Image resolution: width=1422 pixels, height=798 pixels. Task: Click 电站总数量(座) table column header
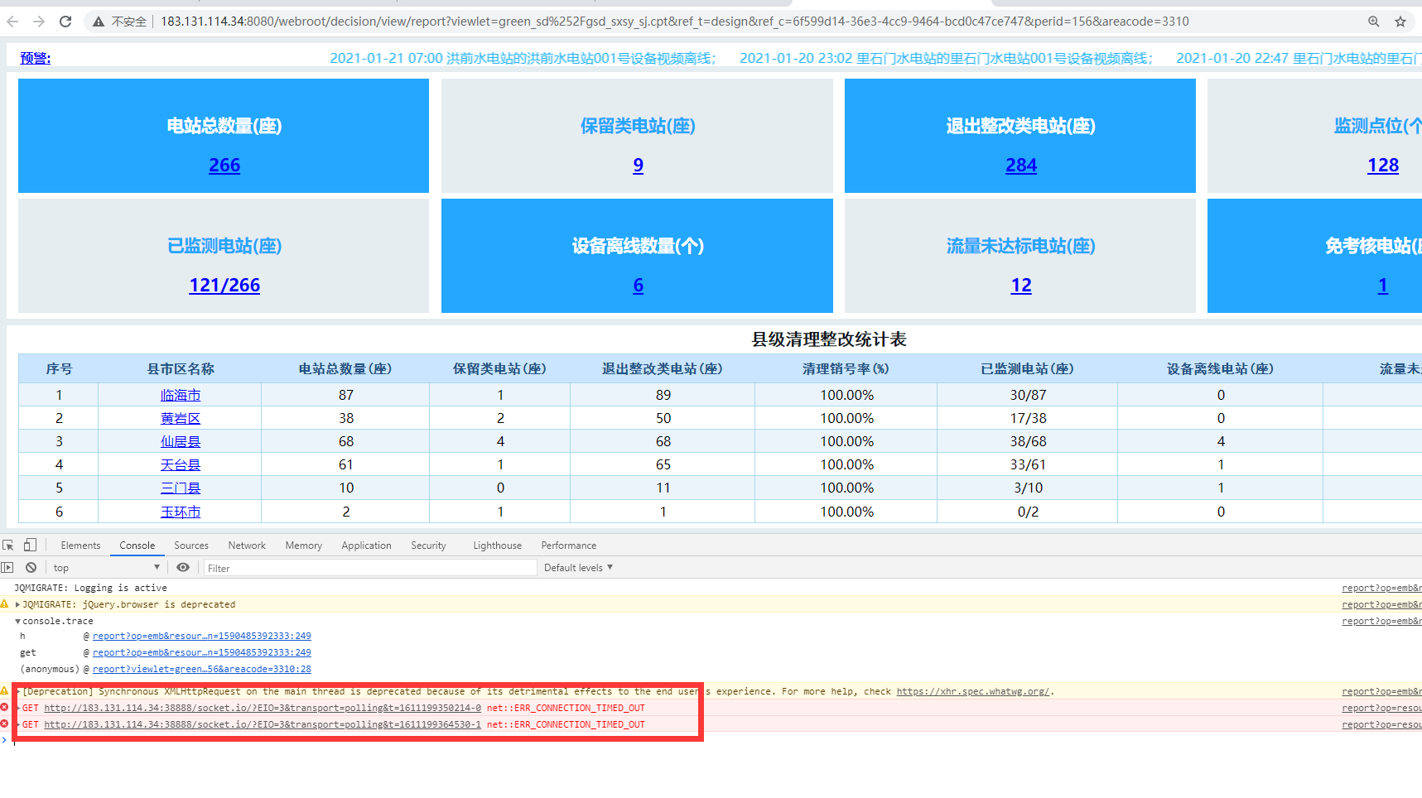[x=345, y=368]
